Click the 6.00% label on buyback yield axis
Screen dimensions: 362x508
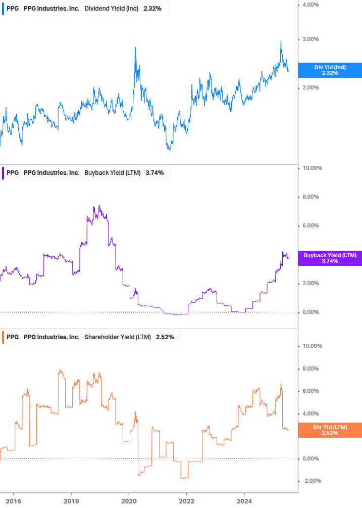311,225
